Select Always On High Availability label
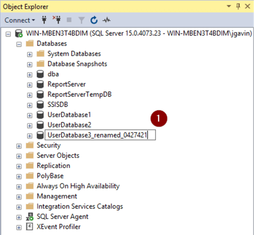 [x=78, y=186]
